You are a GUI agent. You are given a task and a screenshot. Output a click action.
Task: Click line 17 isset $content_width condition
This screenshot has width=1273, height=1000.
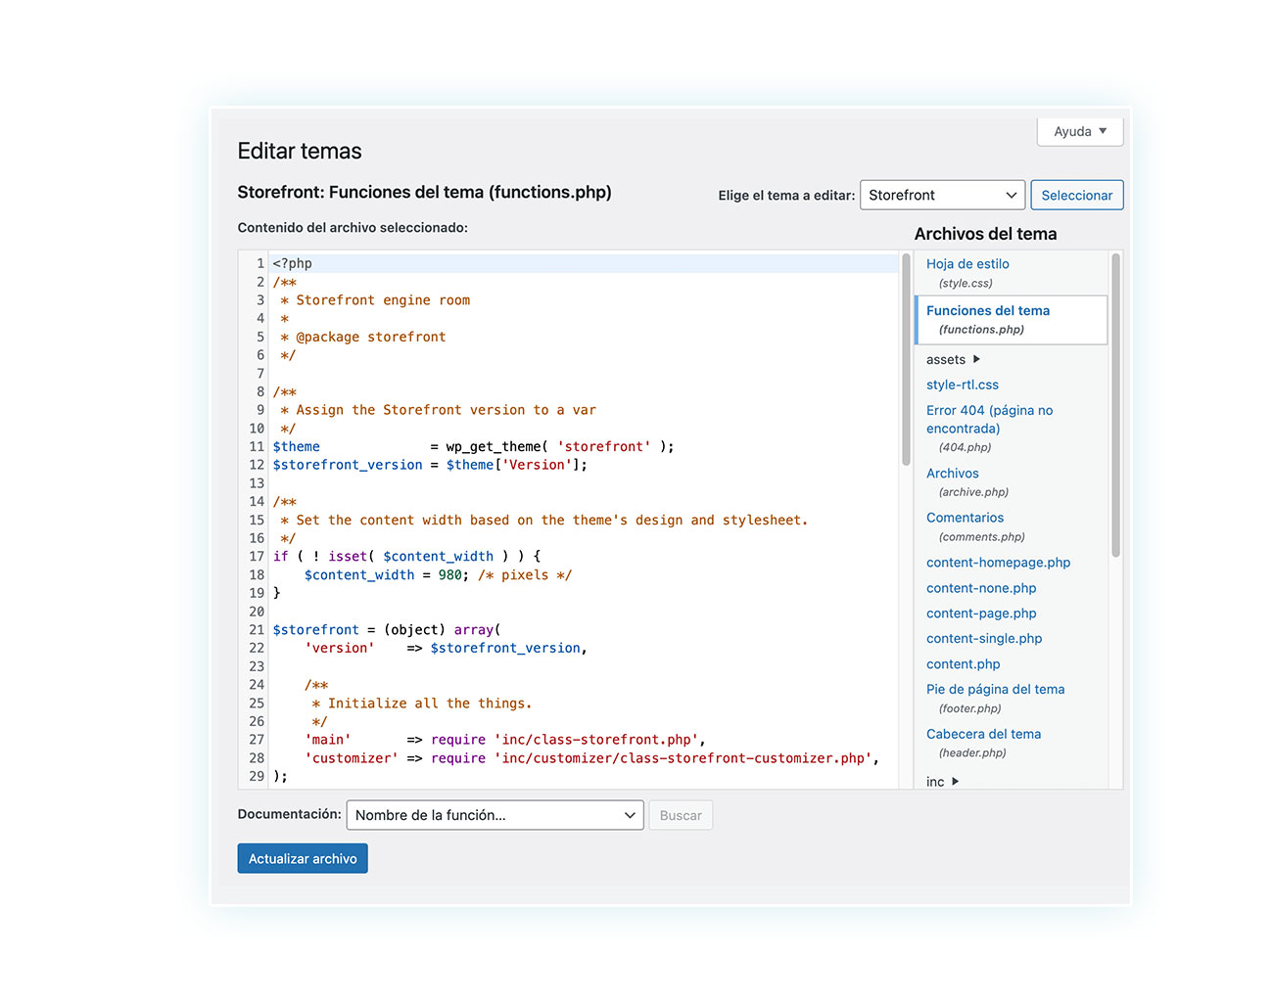[406, 557]
